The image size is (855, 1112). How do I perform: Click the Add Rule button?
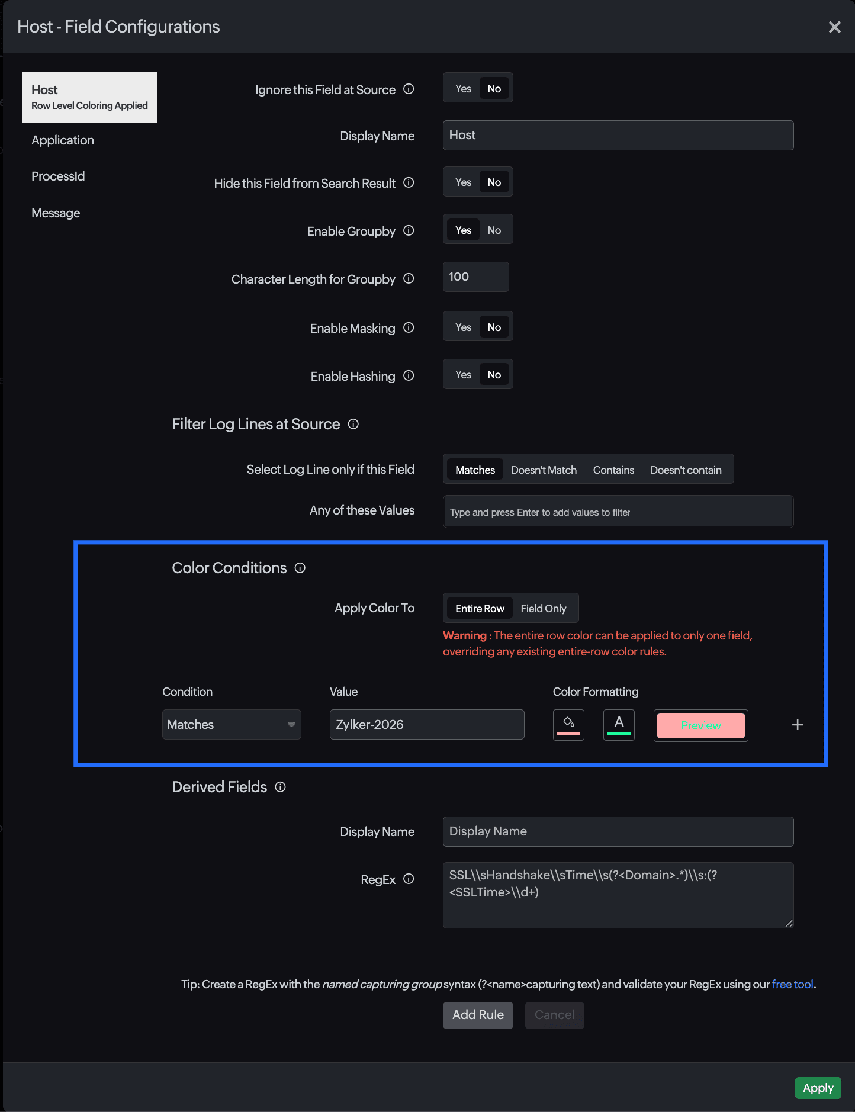(478, 1015)
